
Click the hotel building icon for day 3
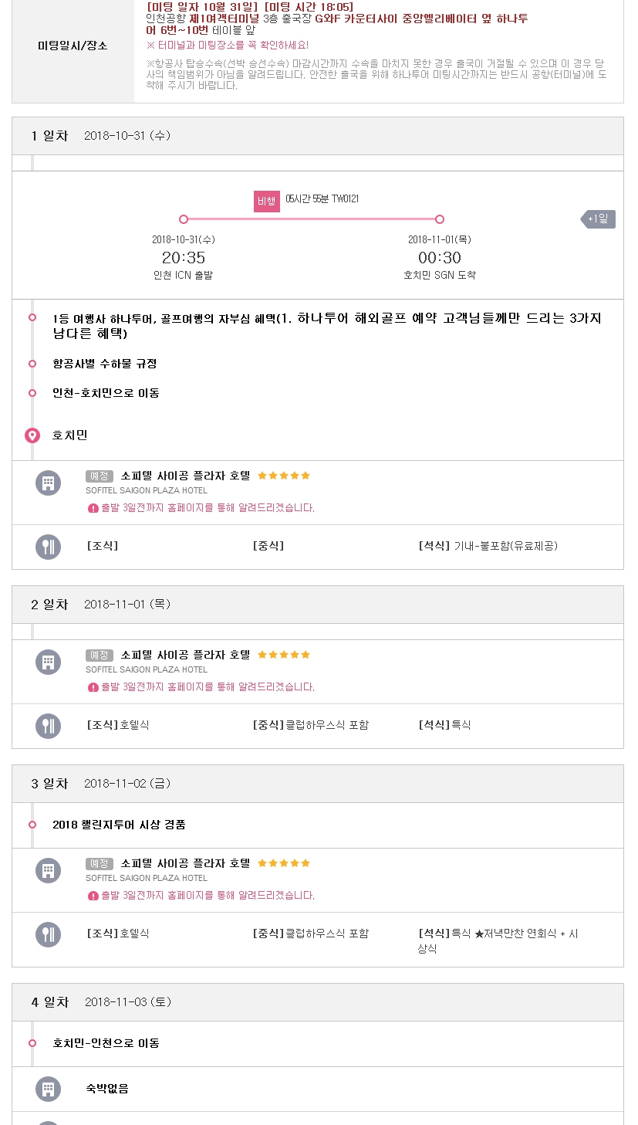[x=48, y=870]
